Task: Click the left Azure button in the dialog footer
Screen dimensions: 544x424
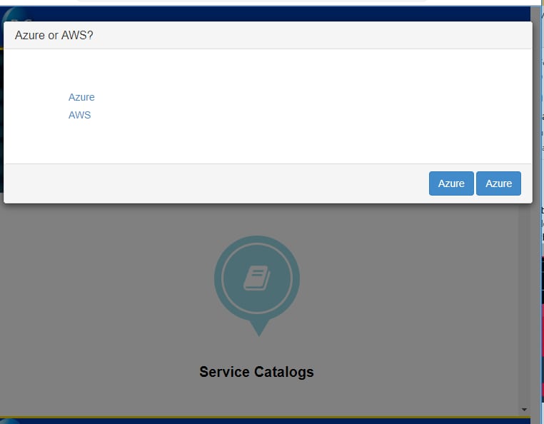Action: [451, 183]
